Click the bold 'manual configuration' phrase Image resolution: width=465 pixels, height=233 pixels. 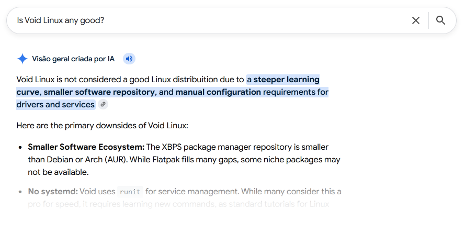pyautogui.click(x=218, y=92)
